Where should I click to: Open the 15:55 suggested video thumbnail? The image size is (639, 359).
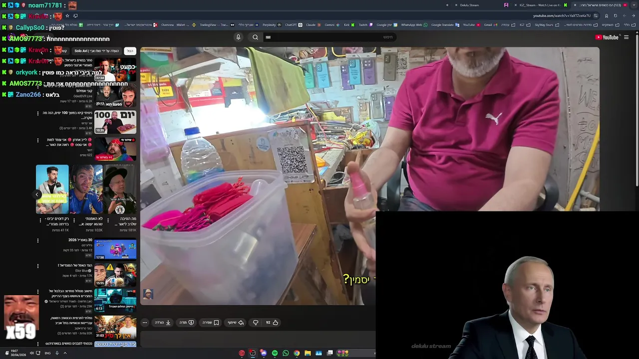tap(115, 275)
